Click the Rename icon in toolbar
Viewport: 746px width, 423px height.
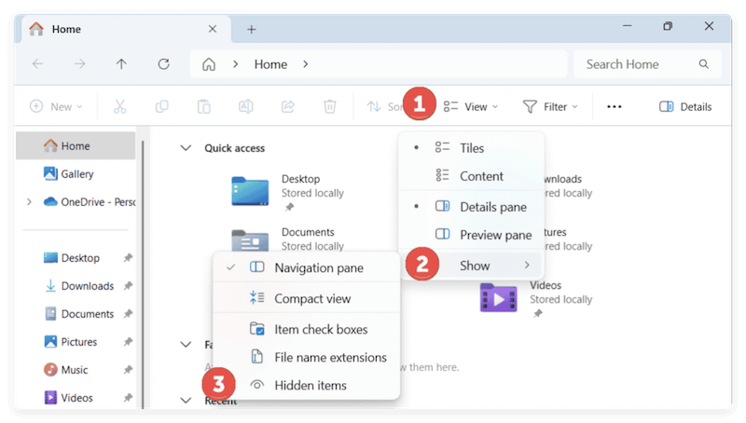[245, 106]
